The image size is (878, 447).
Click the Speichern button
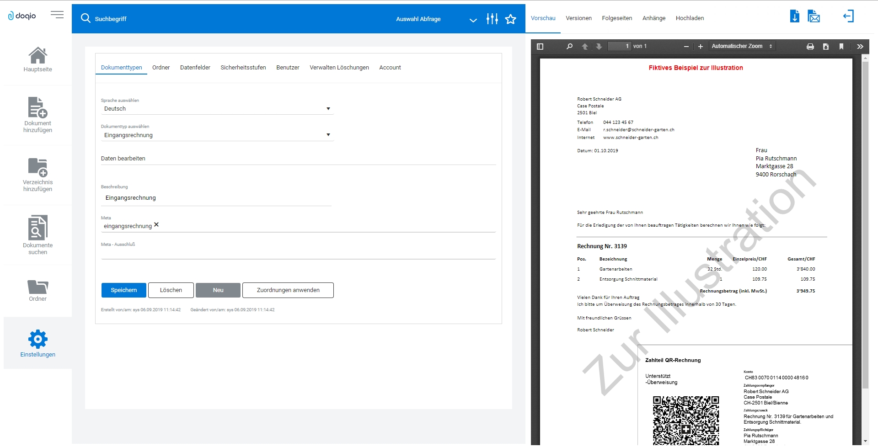(x=123, y=290)
